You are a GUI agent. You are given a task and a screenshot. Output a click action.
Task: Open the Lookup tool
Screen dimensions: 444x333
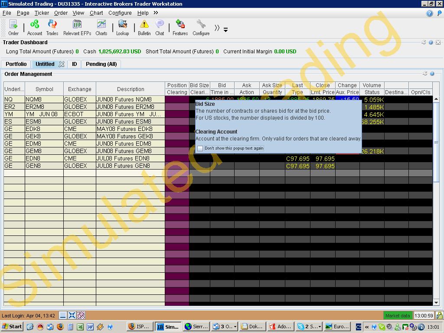click(122, 27)
